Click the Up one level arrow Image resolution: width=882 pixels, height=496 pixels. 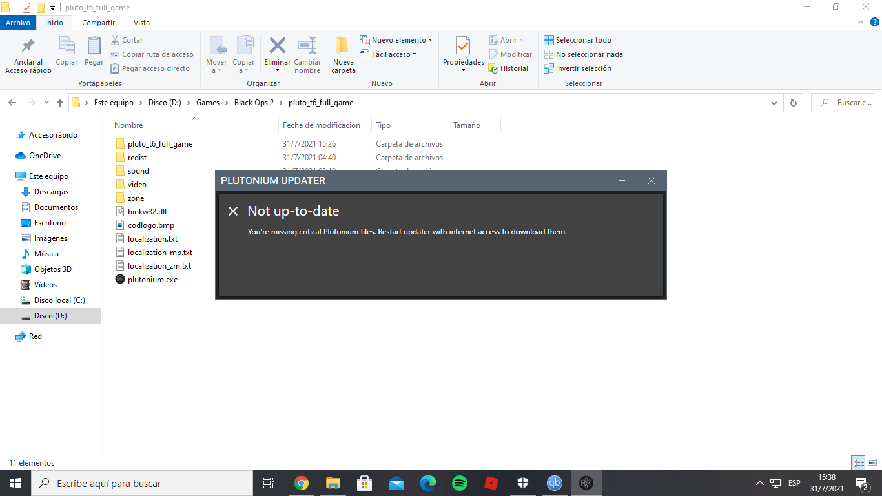tap(60, 103)
